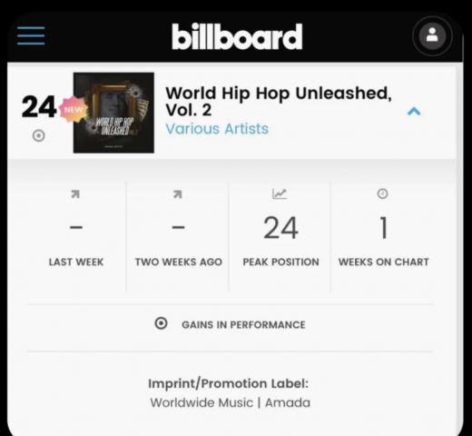Screen dimensions: 472x436
Task: Open the Various Artists link
Action: [217, 129]
